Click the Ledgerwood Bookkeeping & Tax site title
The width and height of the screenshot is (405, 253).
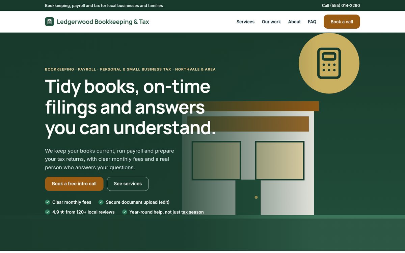pos(103,22)
